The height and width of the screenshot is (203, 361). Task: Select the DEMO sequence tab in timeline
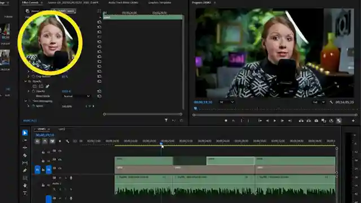[41, 129]
